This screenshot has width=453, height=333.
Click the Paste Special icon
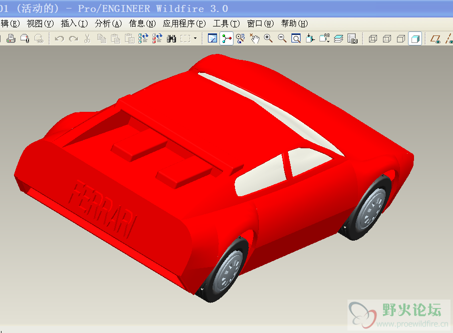click(x=129, y=38)
